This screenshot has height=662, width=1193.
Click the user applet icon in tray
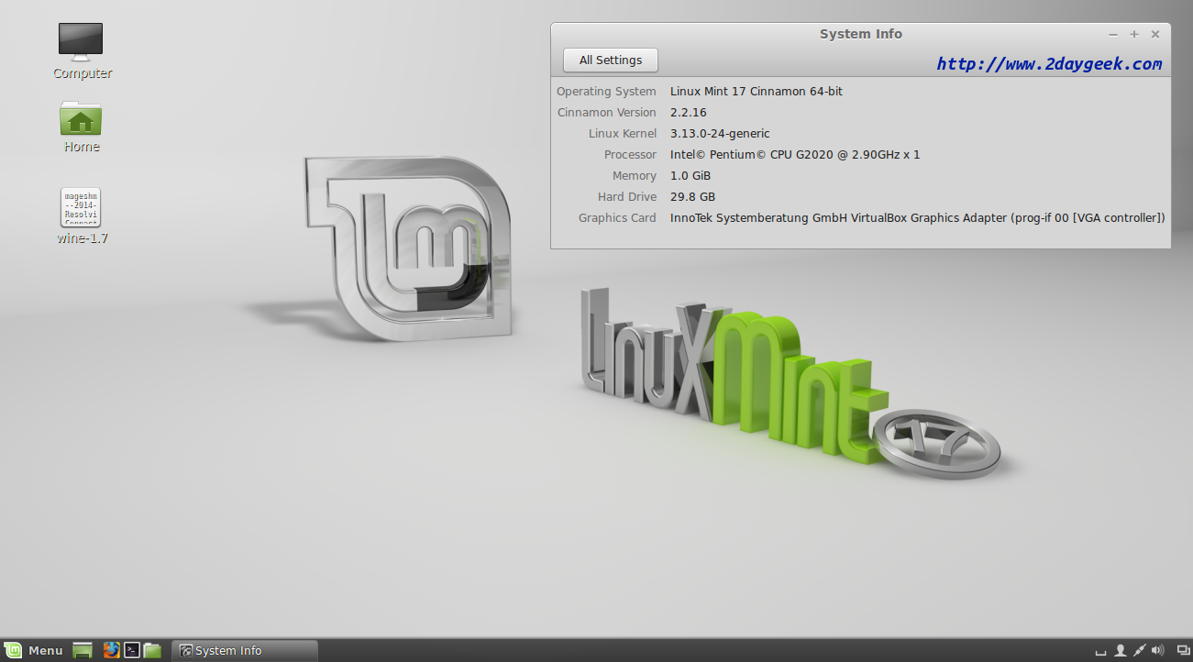[1121, 650]
